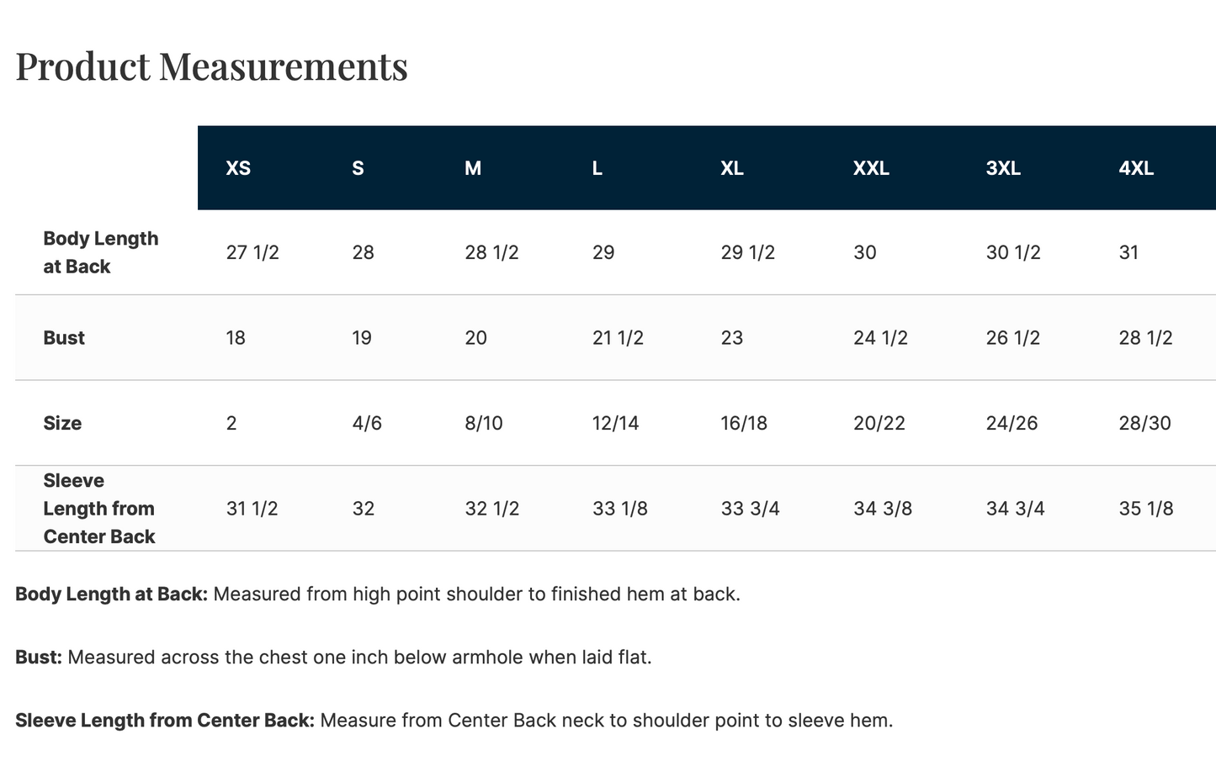The image size is (1216, 766).
Task: Click Sleeve Length from Center Back row label
Action: tap(99, 509)
